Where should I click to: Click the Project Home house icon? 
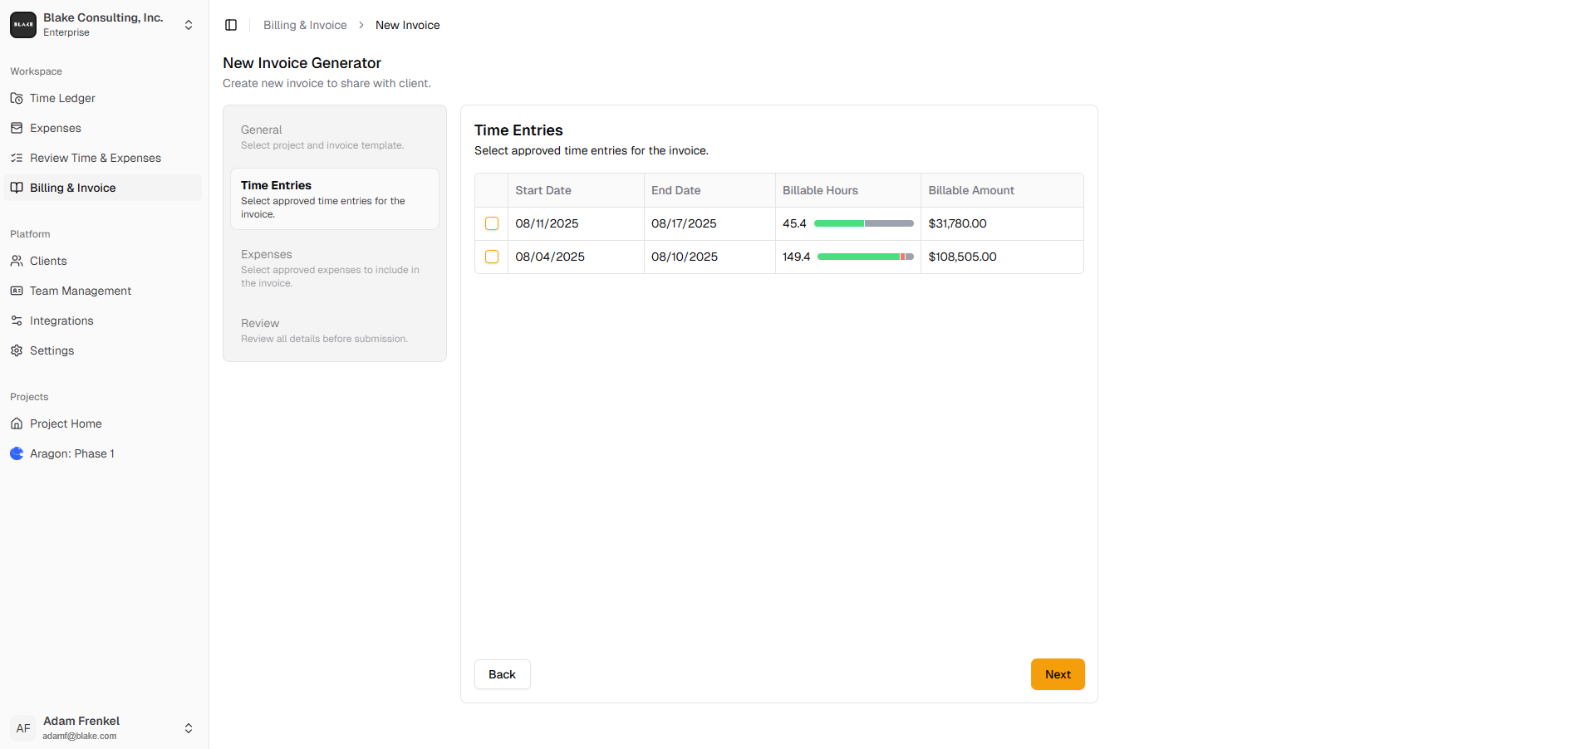[17, 423]
